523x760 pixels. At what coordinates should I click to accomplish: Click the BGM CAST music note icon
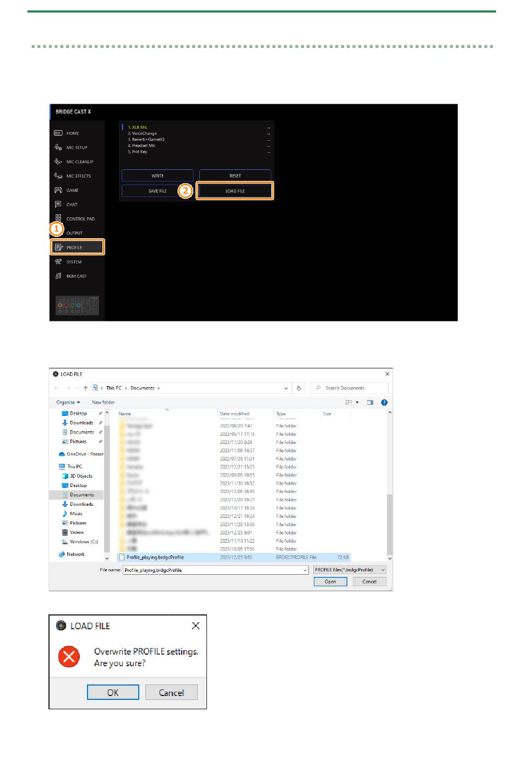click(x=58, y=276)
